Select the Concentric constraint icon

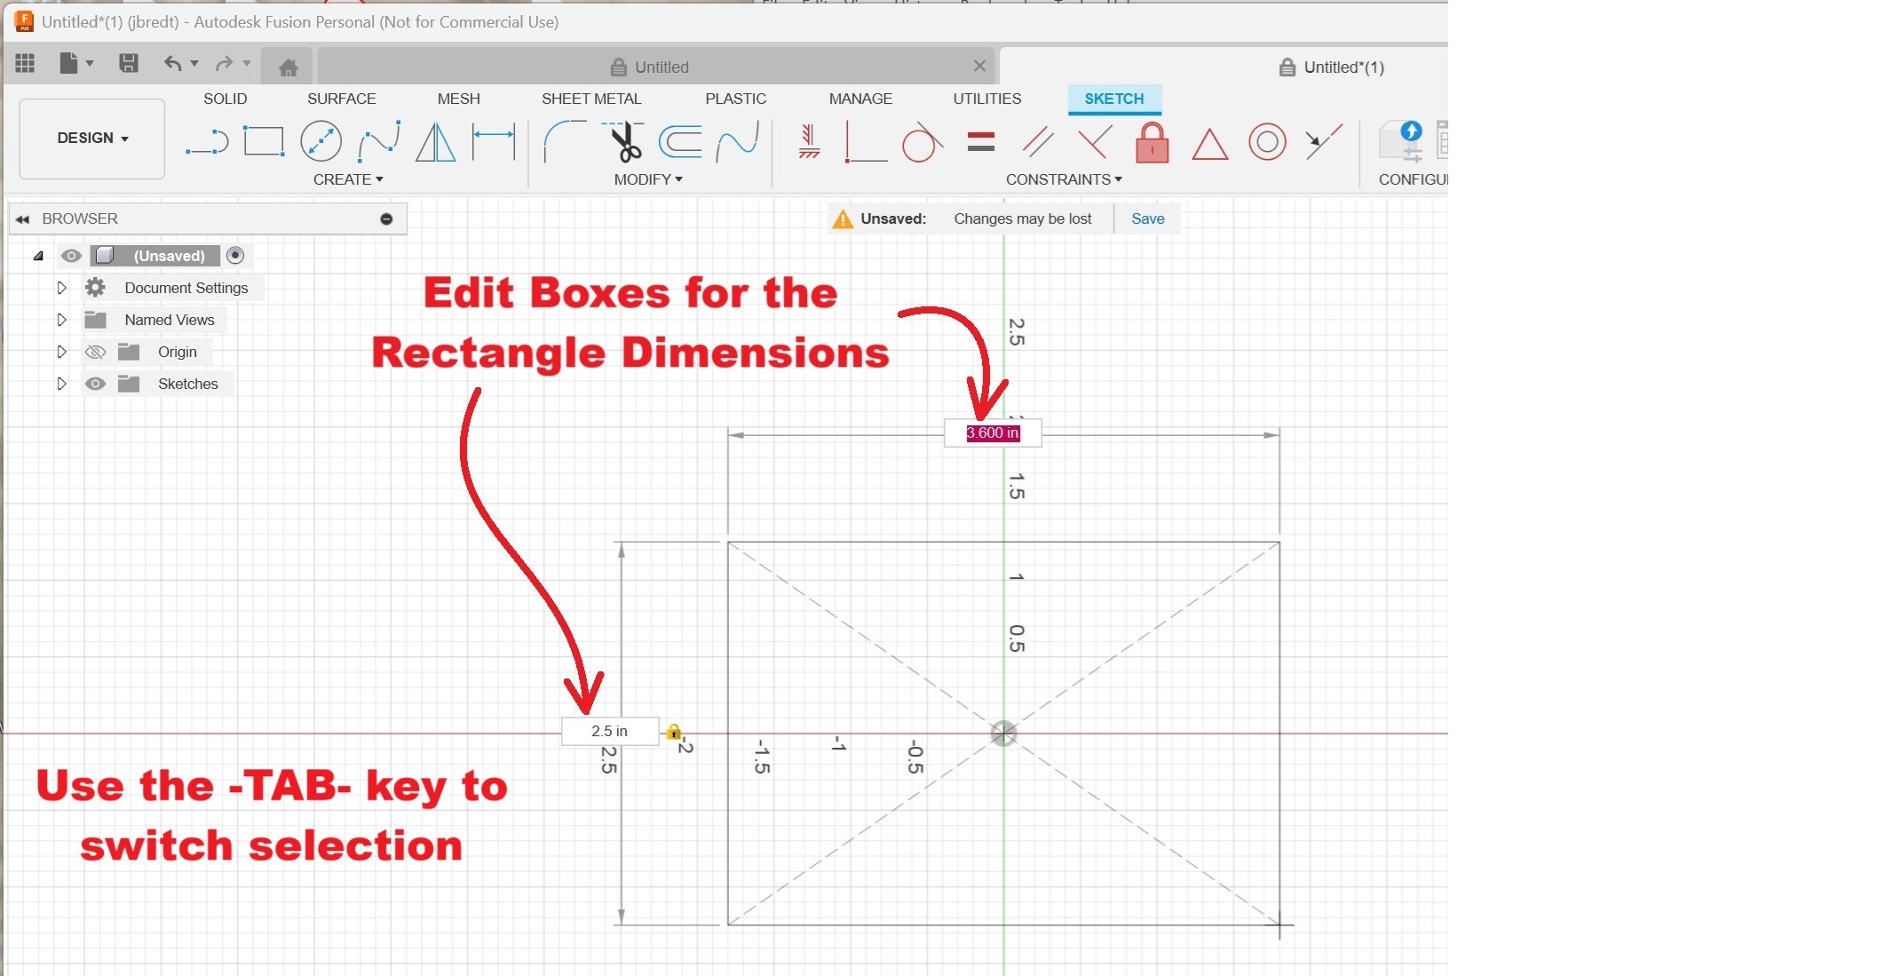click(1266, 142)
